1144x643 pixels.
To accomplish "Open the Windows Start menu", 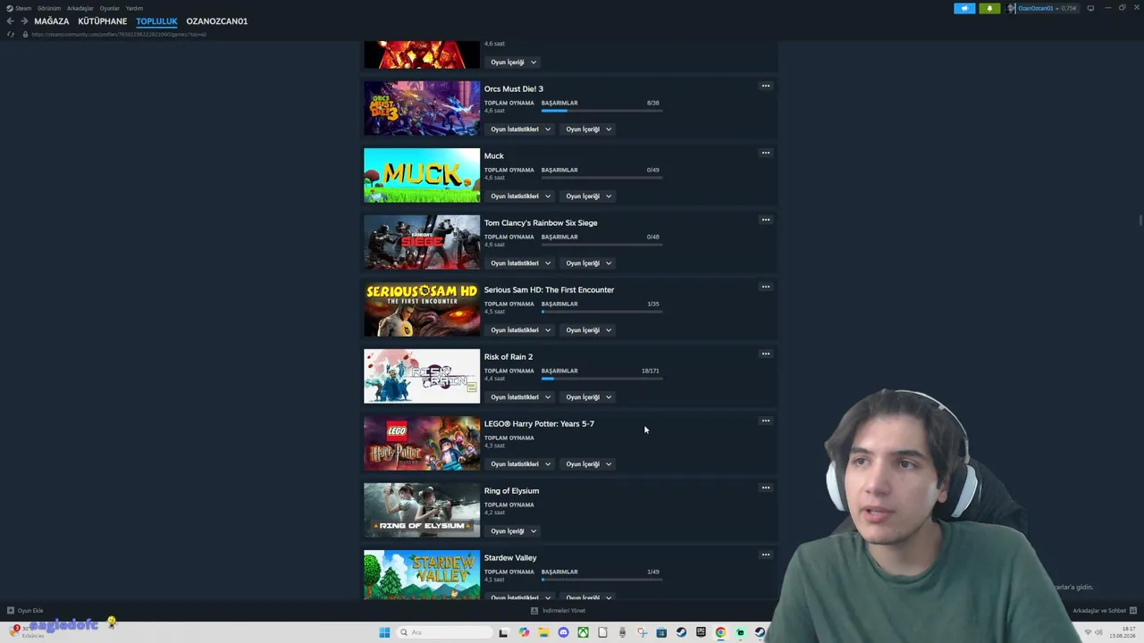I will [384, 632].
